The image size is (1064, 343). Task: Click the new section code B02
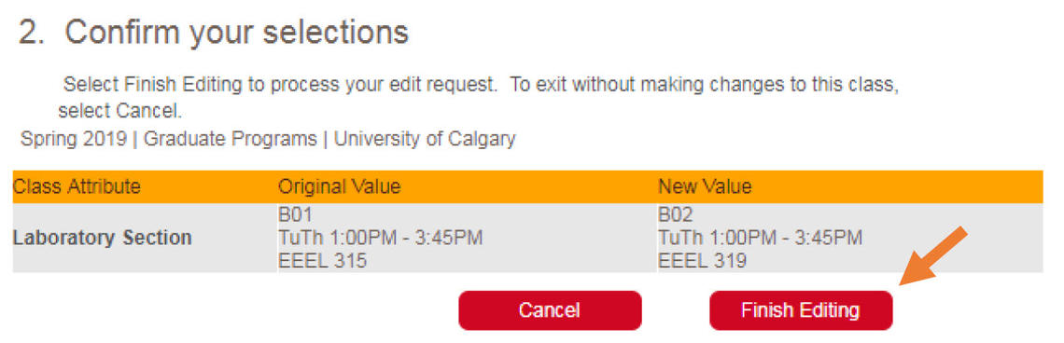coord(675,215)
